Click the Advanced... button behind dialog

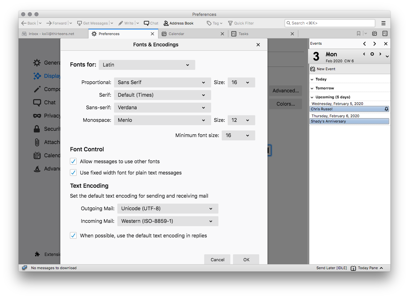click(x=286, y=90)
